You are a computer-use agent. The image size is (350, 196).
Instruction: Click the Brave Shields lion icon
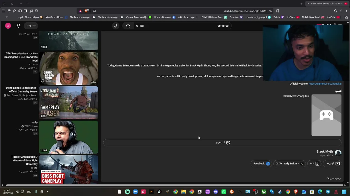coord(87,11)
